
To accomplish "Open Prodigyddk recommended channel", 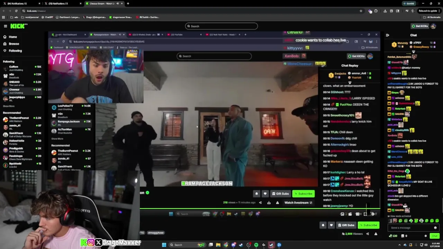I will point(21,150).
